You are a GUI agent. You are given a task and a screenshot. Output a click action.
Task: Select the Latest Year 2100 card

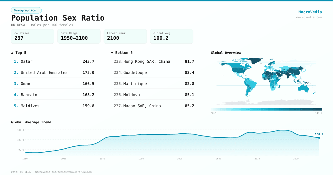(125, 36)
